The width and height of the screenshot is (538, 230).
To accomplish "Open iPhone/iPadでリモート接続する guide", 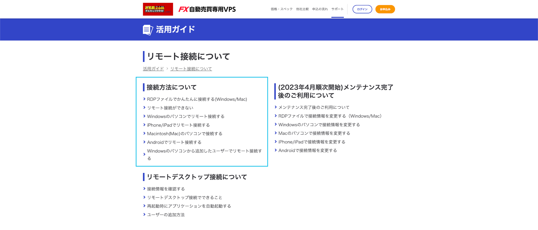I will (x=178, y=125).
